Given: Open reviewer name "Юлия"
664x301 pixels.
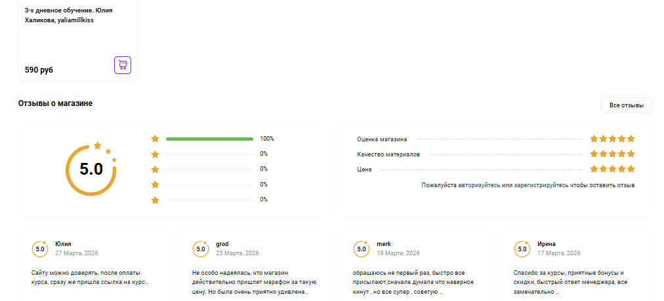Looking at the screenshot, I should click(64, 244).
